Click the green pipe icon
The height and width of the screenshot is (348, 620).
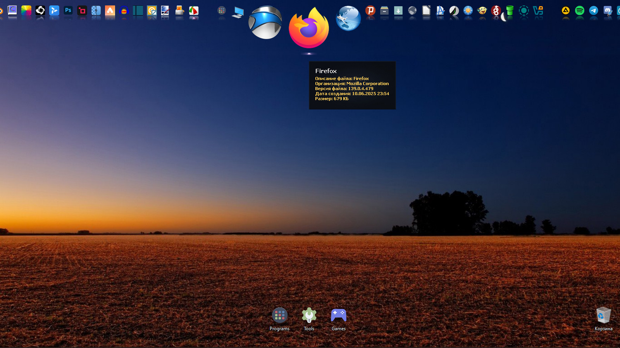coord(510,10)
